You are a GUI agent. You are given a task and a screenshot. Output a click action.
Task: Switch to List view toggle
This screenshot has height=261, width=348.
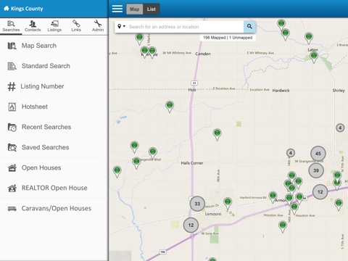tap(152, 9)
